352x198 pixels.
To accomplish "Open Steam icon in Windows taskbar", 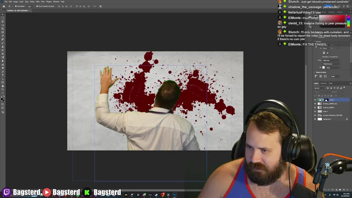I will pyautogui.click(x=156, y=195).
